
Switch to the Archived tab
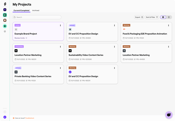point(36,10)
